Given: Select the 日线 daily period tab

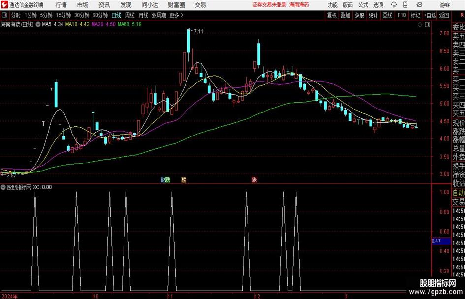Looking at the screenshot, I should tap(116, 15).
